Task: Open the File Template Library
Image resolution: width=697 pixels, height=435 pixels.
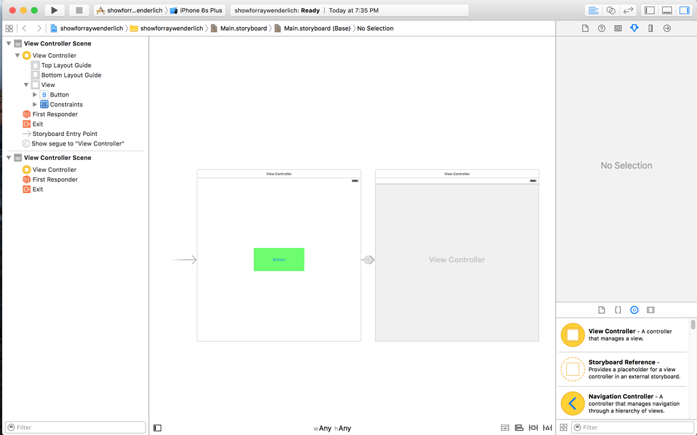Action: coord(601,309)
